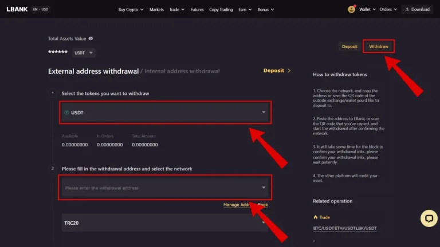Open the Buy Crypto menu
This screenshot has width=440, height=247.
[131, 9]
